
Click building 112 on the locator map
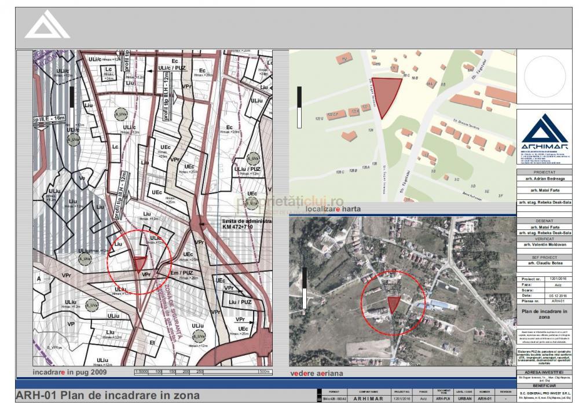[x=344, y=58]
